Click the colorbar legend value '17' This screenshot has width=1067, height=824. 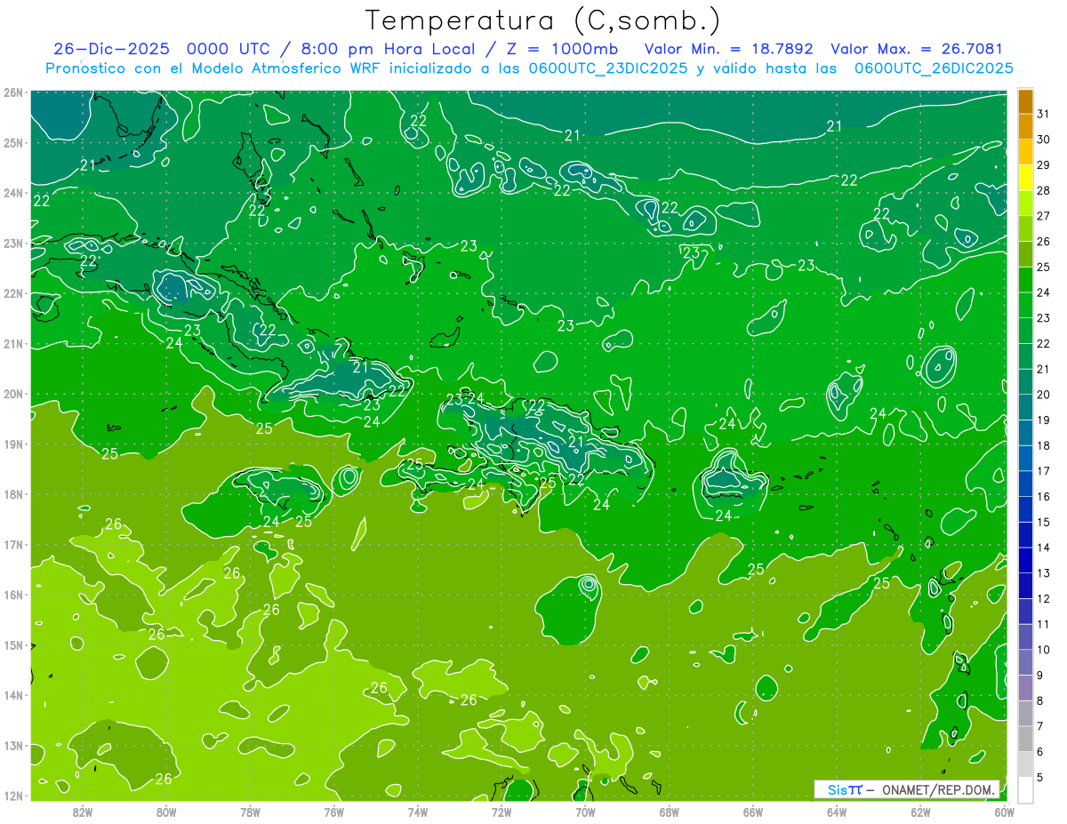click(x=1043, y=471)
